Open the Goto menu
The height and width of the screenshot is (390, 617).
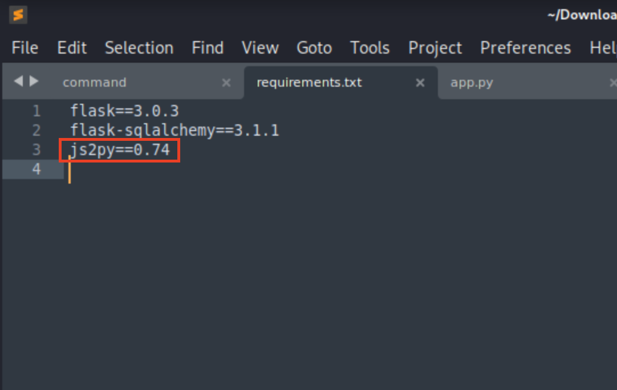click(x=314, y=48)
